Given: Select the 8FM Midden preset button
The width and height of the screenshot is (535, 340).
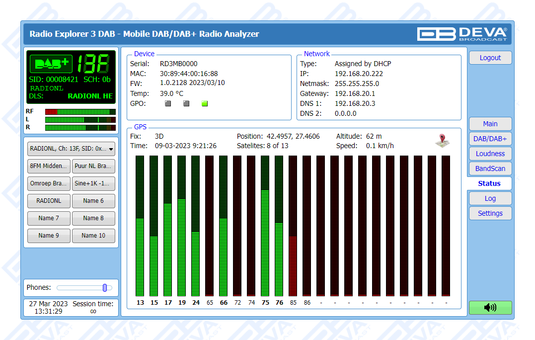Looking at the screenshot, I should (x=49, y=166).
